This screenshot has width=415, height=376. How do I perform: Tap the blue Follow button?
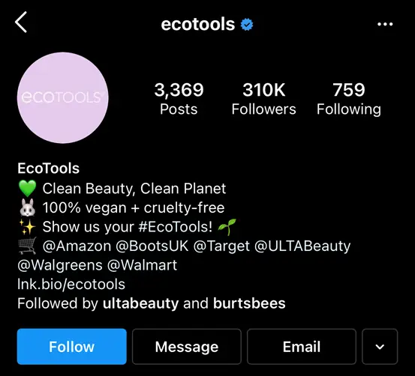click(x=72, y=346)
